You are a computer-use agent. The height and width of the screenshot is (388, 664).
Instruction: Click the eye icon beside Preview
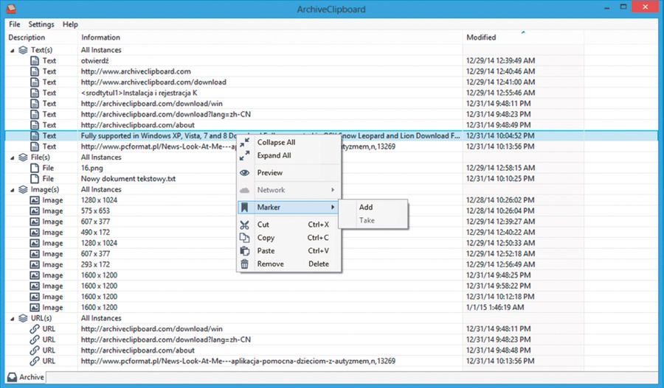(245, 173)
